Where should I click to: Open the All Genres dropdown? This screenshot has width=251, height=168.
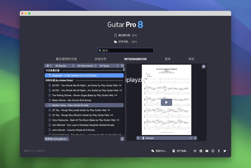point(65,66)
